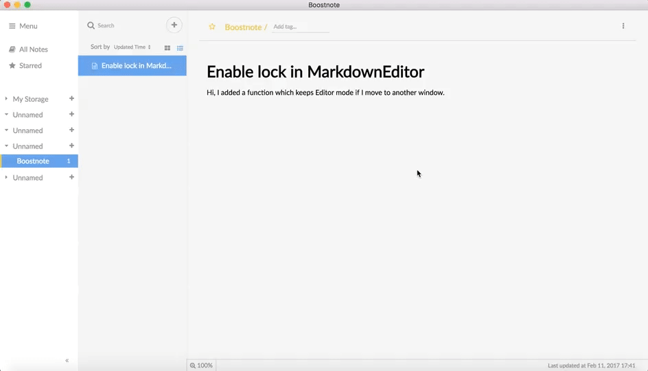Image resolution: width=648 pixels, height=371 pixels.
Task: Click the note body paragraph text
Action: (x=325, y=93)
